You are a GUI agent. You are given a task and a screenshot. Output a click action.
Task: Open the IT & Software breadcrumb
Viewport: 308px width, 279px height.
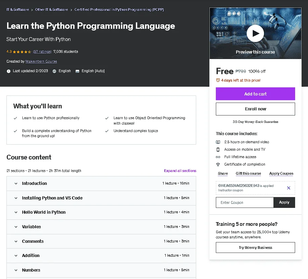coord(18,9)
